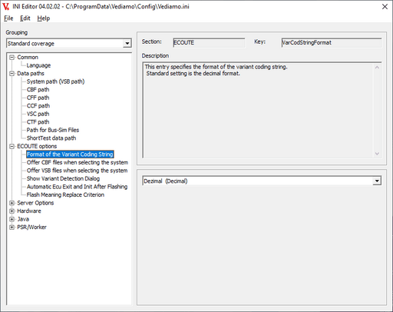Open the Help menu

tap(44, 18)
